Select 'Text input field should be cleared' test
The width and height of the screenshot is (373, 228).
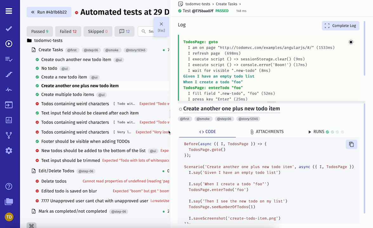(90, 113)
